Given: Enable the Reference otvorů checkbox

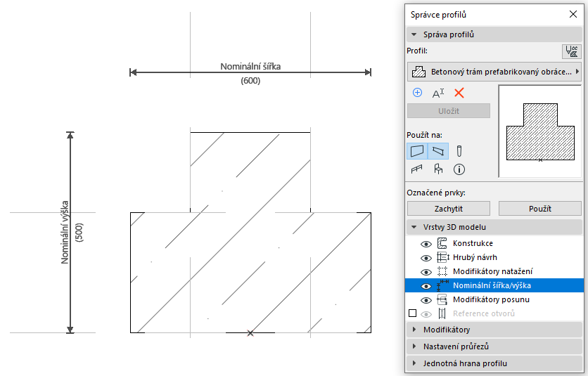Looking at the screenshot, I should [412, 313].
